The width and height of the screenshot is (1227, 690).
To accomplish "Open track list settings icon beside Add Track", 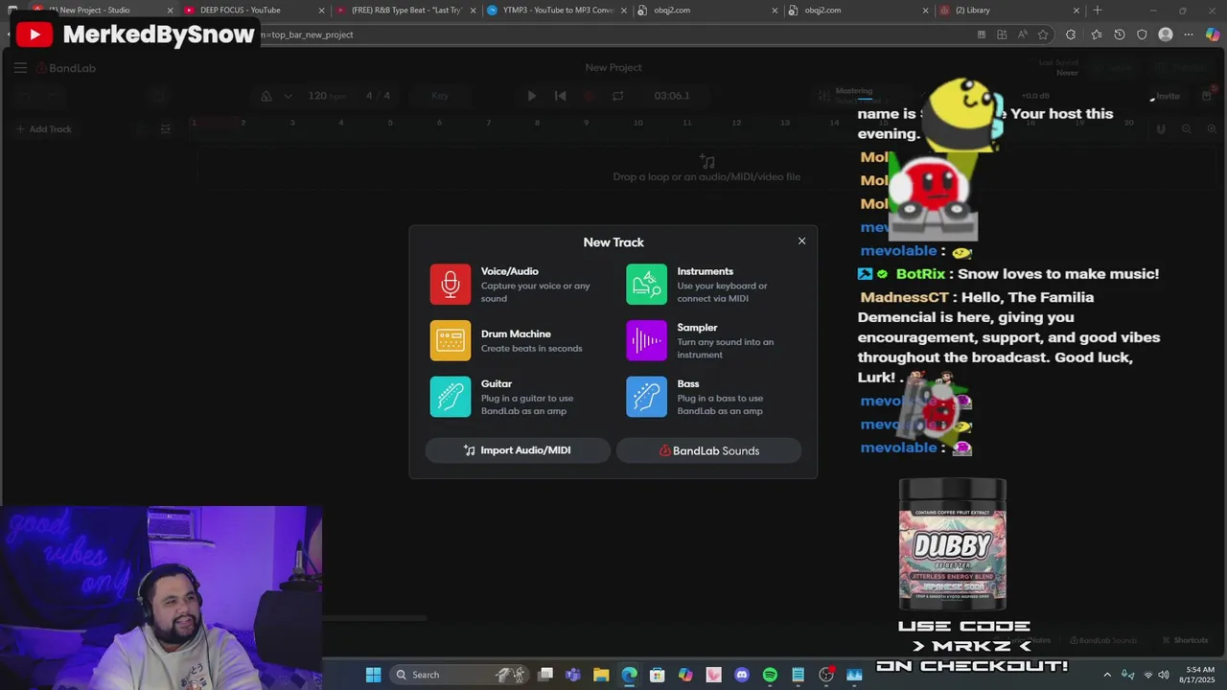I will click(x=165, y=129).
